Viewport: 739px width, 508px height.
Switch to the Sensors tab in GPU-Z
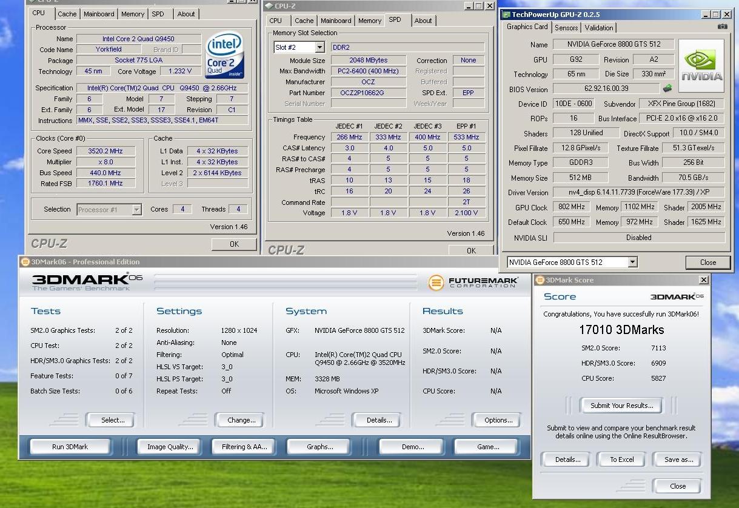pos(566,28)
